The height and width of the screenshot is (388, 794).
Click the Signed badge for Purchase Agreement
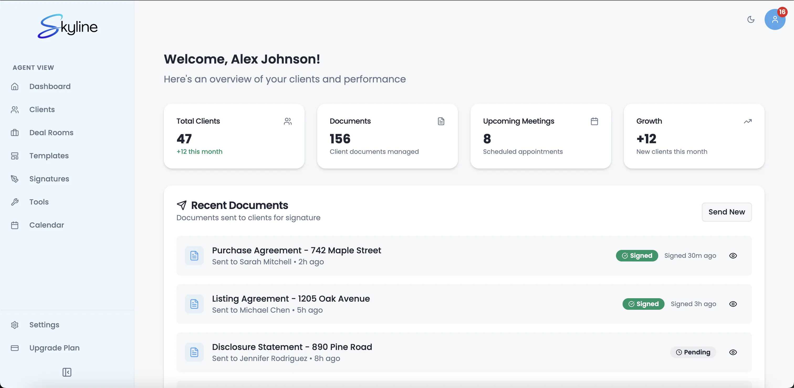[637, 256]
